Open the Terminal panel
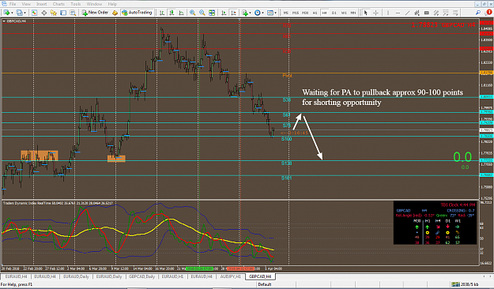 (63, 13)
